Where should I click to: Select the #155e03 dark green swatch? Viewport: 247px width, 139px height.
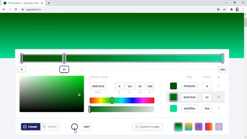point(173,86)
